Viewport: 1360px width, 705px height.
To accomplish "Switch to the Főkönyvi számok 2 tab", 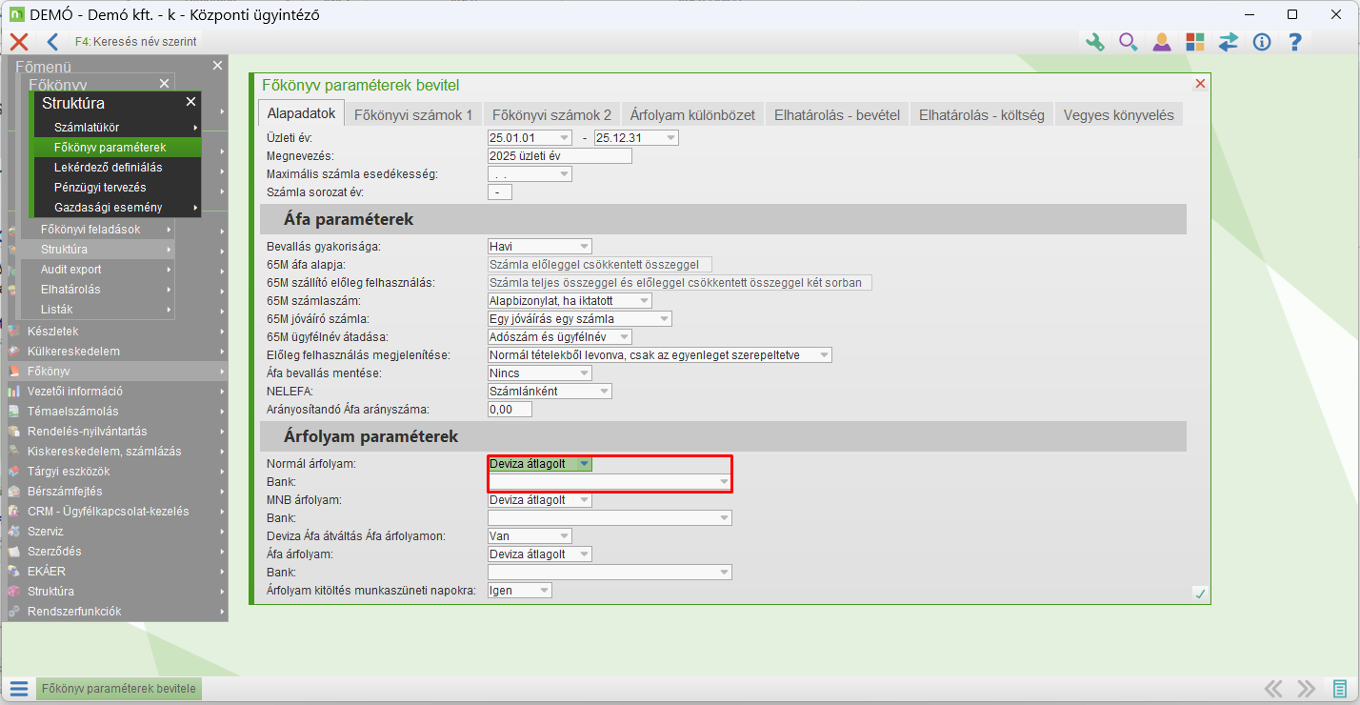I will tap(552, 114).
